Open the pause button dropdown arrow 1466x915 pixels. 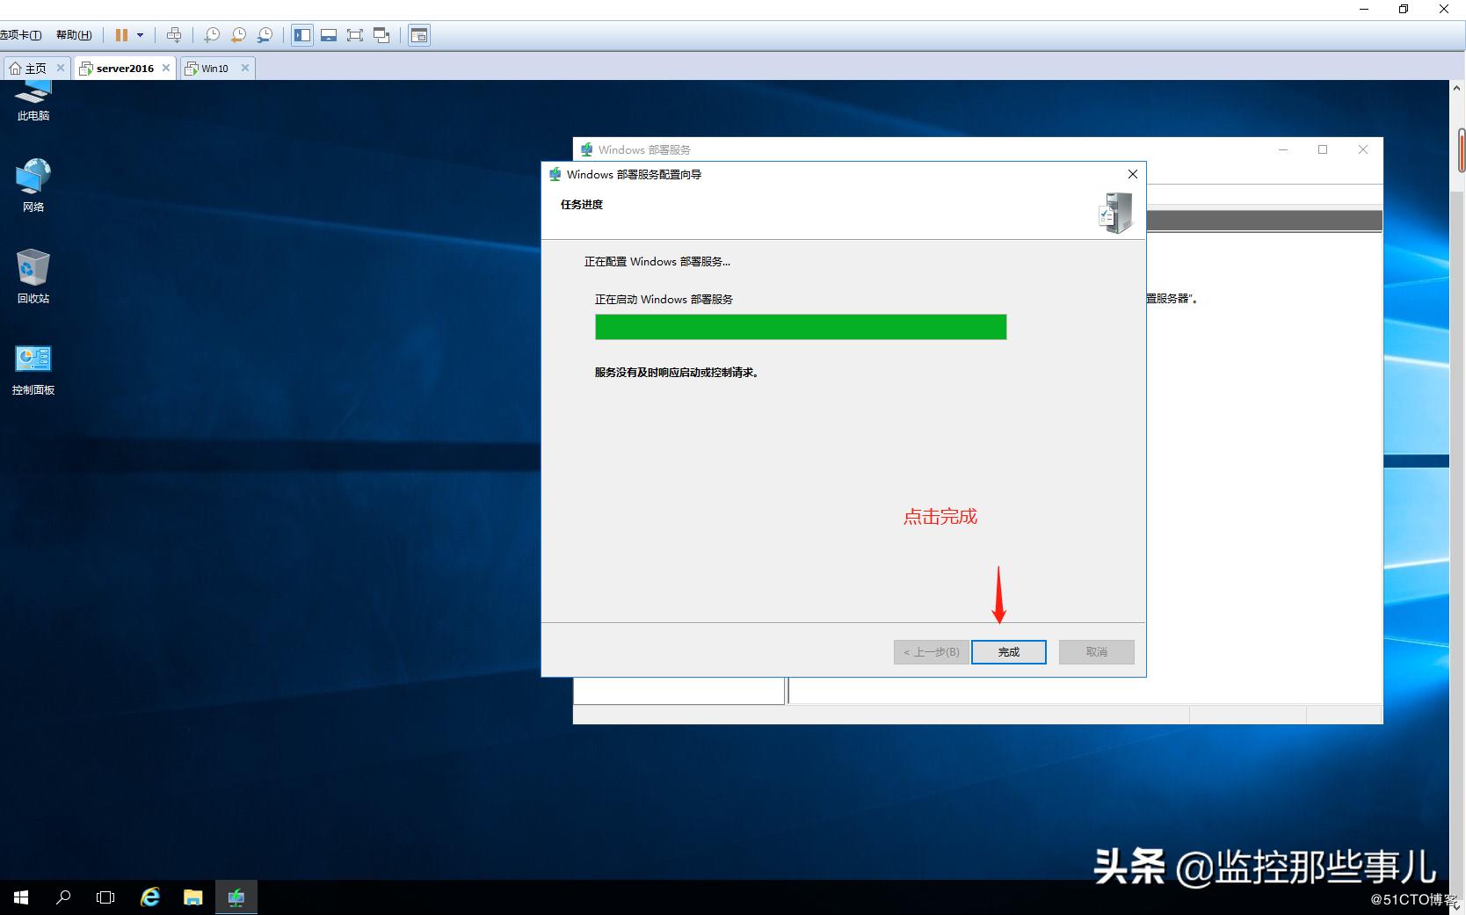click(139, 35)
